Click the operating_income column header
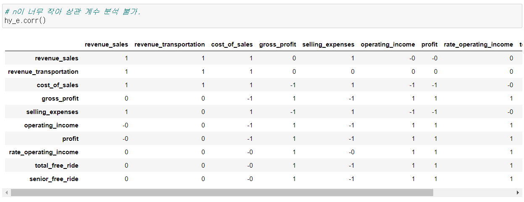Viewport: 524px width, 202px height. 388,44
